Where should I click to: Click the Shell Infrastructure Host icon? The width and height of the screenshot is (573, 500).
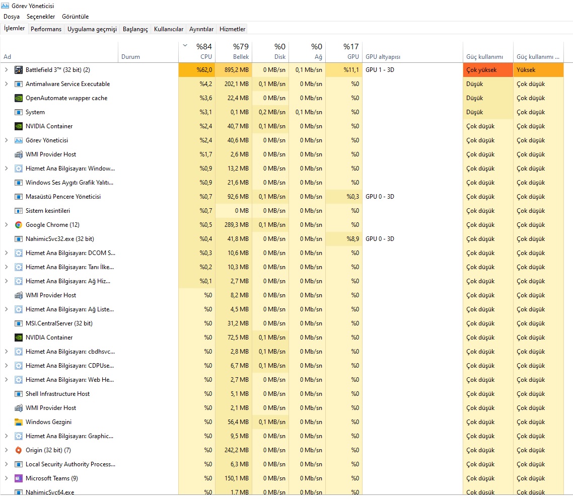point(18,394)
